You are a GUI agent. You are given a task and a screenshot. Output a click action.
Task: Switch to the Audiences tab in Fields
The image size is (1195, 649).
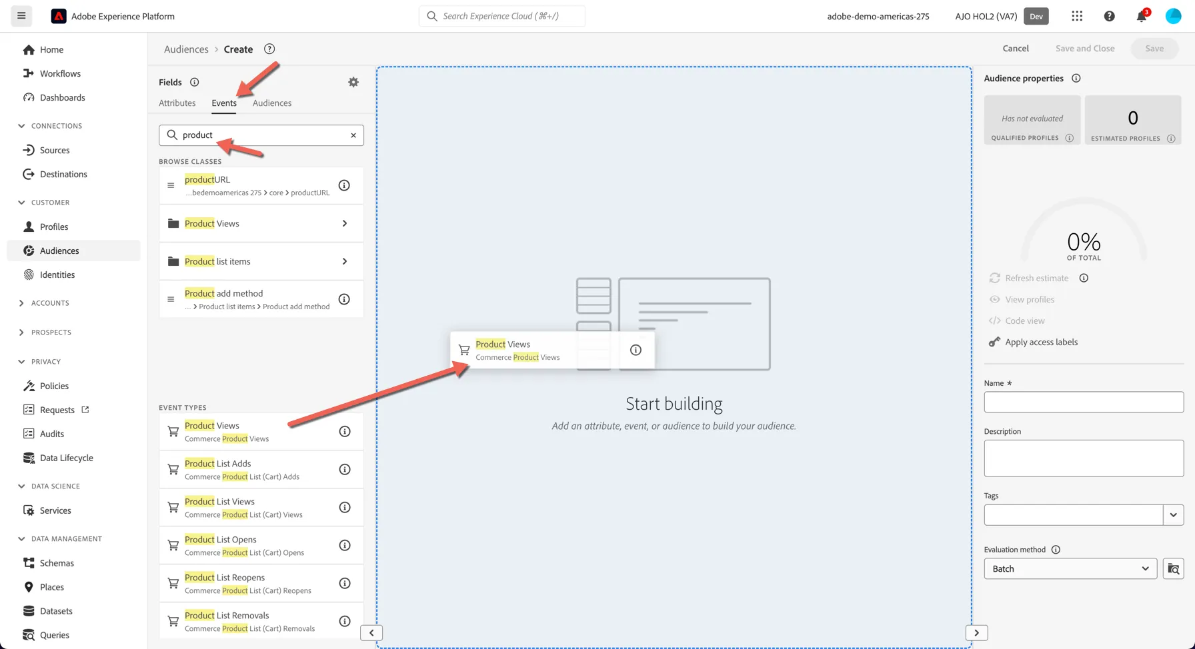coord(272,103)
